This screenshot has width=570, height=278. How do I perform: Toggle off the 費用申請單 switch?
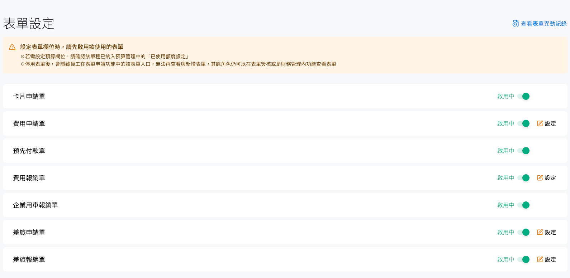point(523,123)
